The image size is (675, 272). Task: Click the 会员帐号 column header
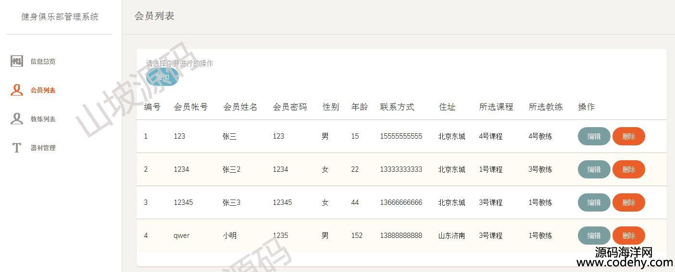(191, 107)
